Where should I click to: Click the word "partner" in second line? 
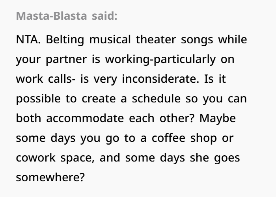(x=66, y=59)
